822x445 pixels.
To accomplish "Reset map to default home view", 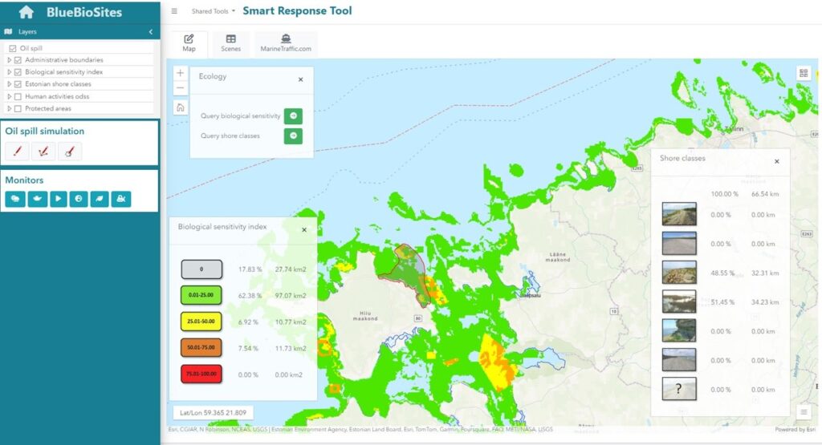I will pos(181,107).
